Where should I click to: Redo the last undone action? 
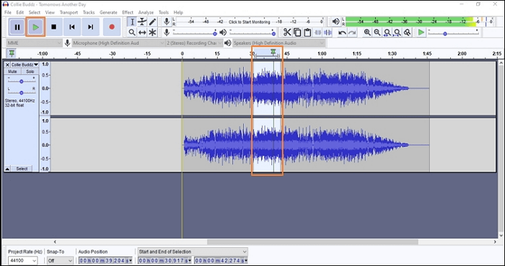click(x=352, y=32)
